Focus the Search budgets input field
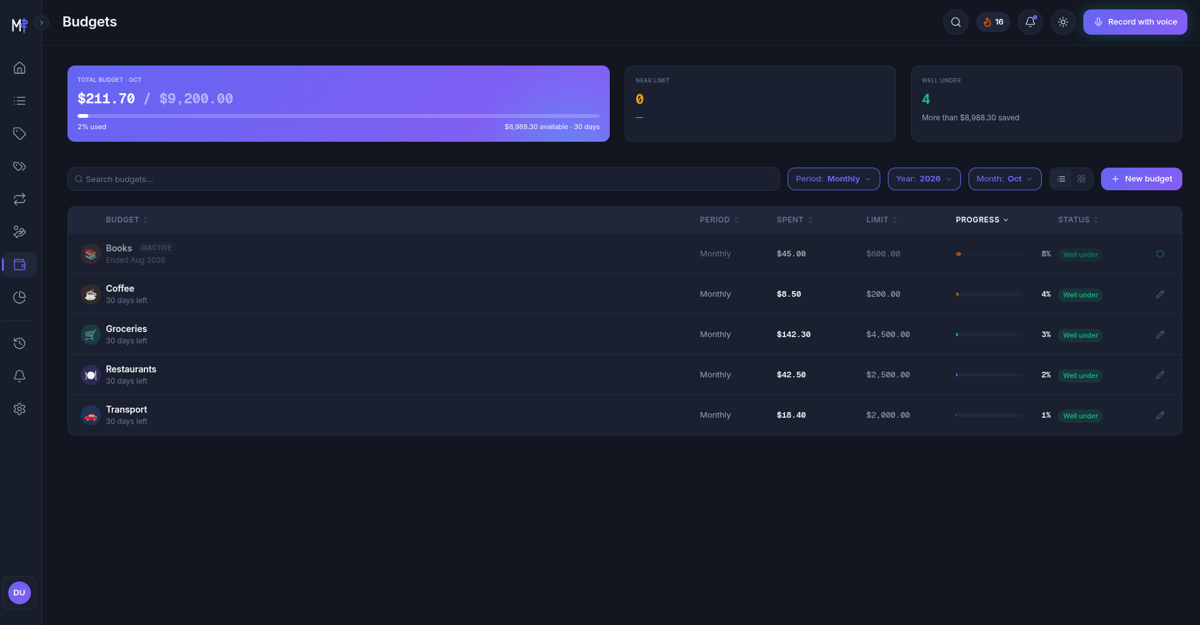The image size is (1200, 625). coord(424,179)
